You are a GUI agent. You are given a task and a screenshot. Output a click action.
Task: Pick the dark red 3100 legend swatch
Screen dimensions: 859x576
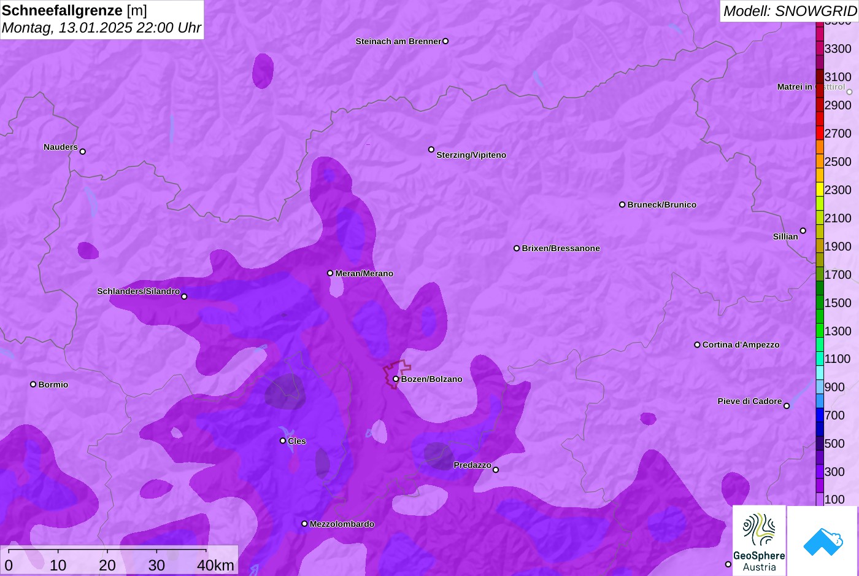click(820, 77)
